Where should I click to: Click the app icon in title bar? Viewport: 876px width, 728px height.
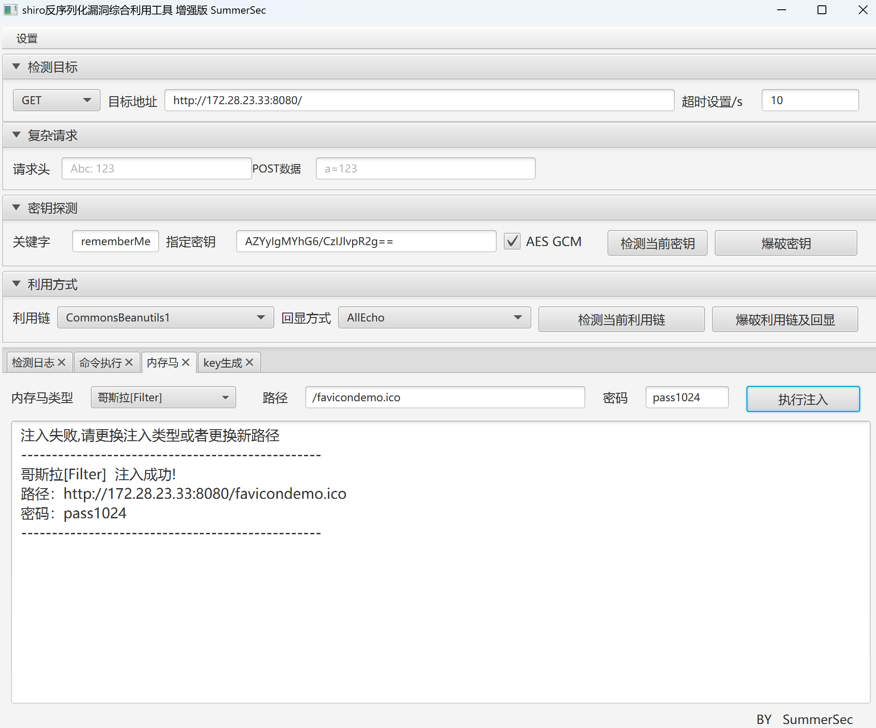pyautogui.click(x=10, y=10)
